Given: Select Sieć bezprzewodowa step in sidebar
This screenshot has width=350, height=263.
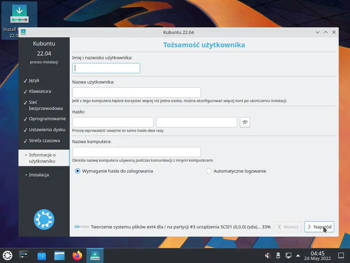Looking at the screenshot, I should 44,105.
